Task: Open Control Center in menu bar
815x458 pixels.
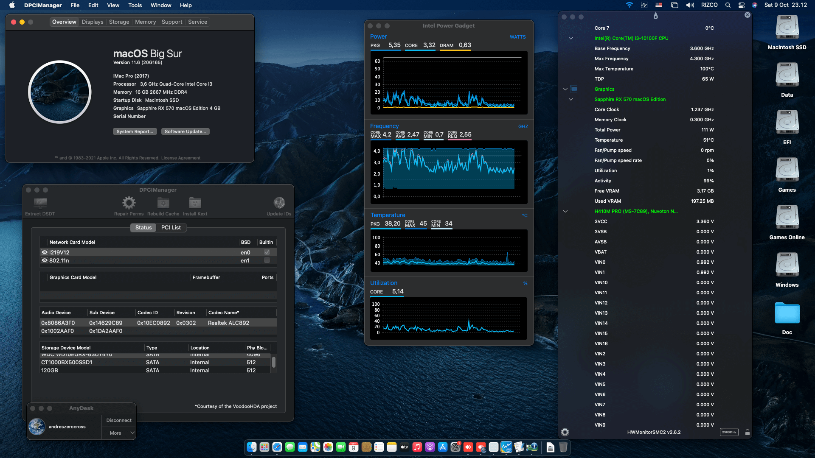Action: [741, 5]
